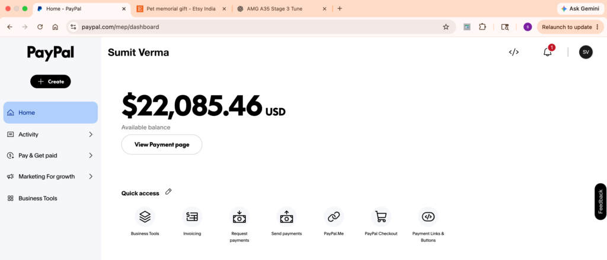The width and height of the screenshot is (607, 260).
Task: Click the Ask Gemini button
Action: click(581, 8)
